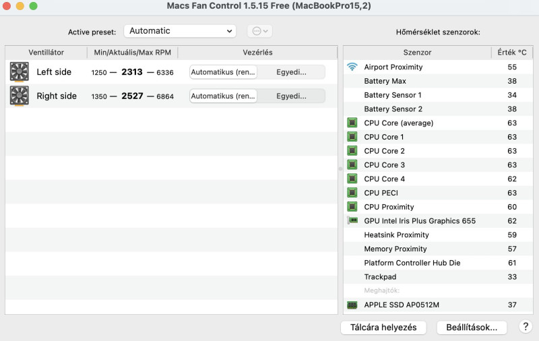539x341 pixels.
Task: Click the 6864 max RPM value
Action: (165, 96)
